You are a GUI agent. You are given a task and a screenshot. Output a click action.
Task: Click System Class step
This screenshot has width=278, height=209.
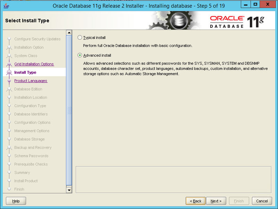26,56
